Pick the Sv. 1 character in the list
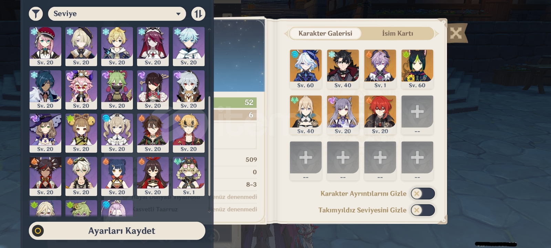 point(189,176)
